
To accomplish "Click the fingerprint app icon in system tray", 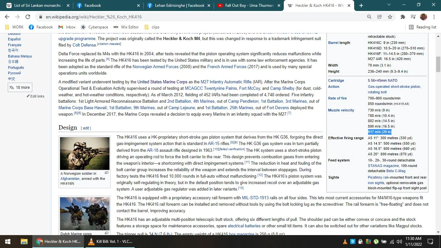I will coord(353,241).
